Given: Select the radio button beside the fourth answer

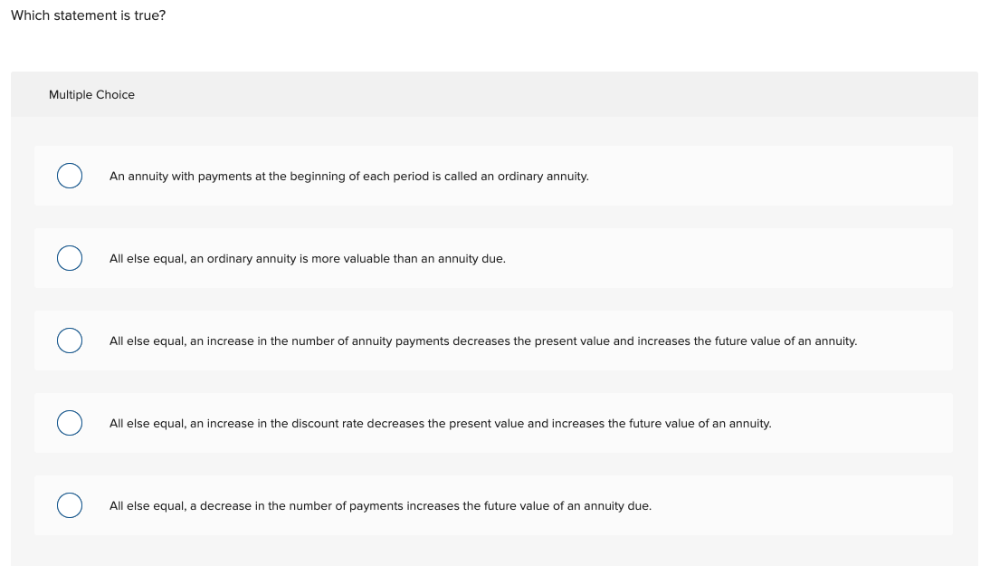Looking at the screenshot, I should coord(70,423).
